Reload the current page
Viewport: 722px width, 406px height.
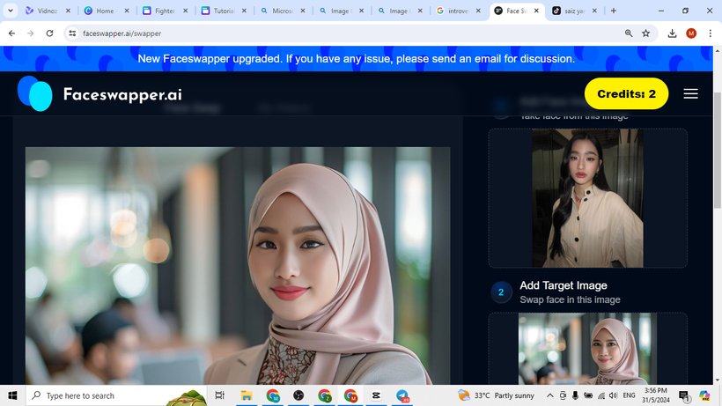coord(49,33)
